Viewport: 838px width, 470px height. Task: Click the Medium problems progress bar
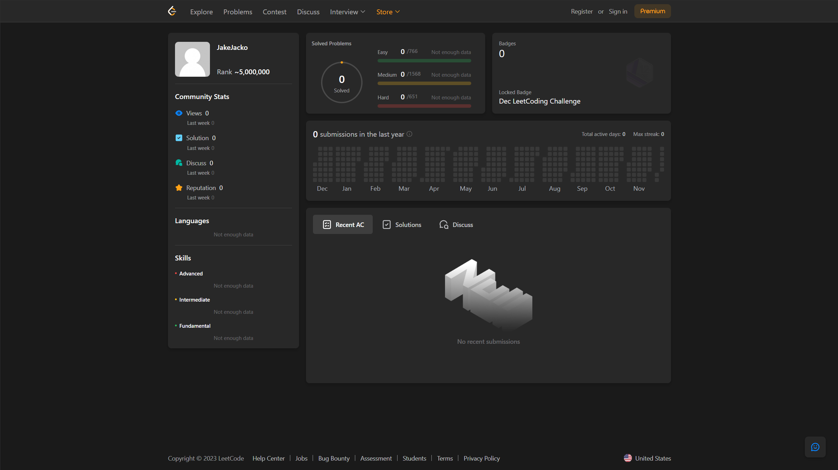(424, 83)
